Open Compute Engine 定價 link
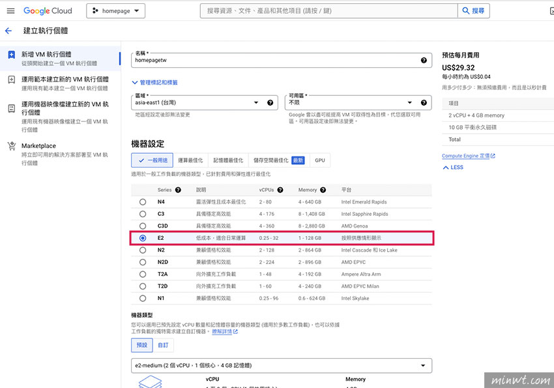Viewport: 554px width, 388px height. pyautogui.click(x=469, y=156)
